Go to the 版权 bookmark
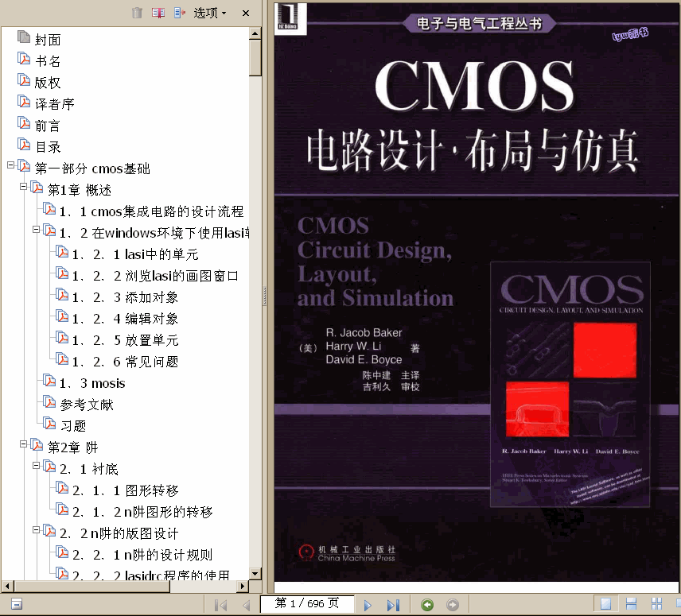681x616 pixels. (x=48, y=83)
